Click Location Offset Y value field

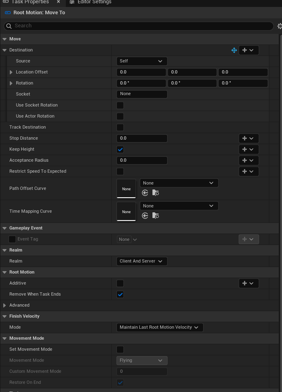(x=192, y=72)
